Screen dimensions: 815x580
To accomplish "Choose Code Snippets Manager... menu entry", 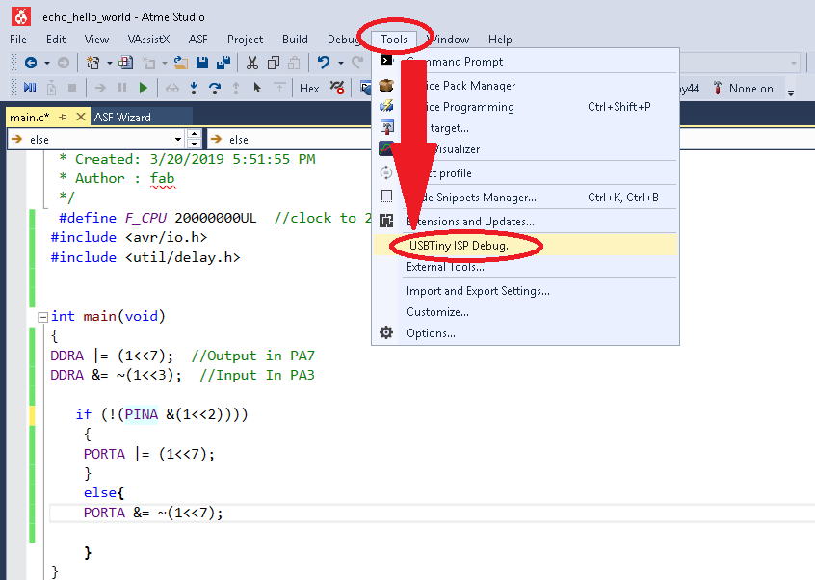I will [525, 197].
